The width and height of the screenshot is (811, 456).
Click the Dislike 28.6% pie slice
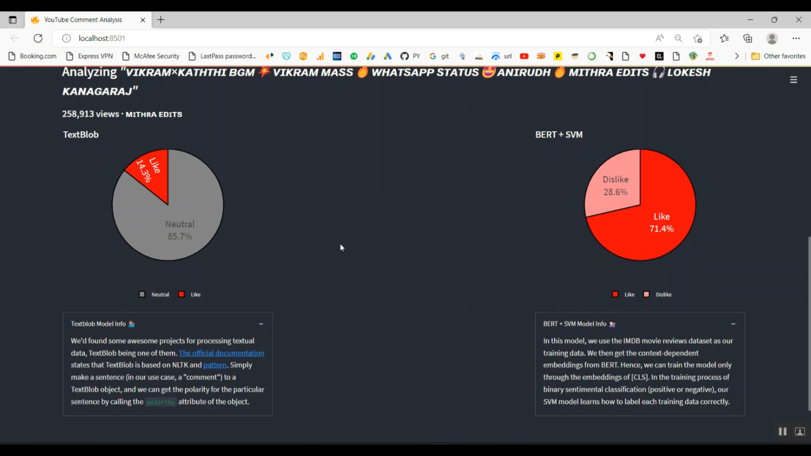point(616,186)
